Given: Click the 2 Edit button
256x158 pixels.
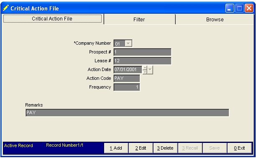Looking at the screenshot, I should [141, 148].
